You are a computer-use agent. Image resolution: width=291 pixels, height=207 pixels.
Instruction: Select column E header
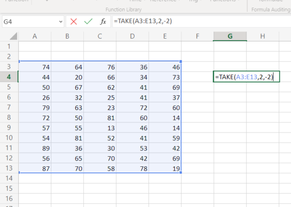[165, 36]
